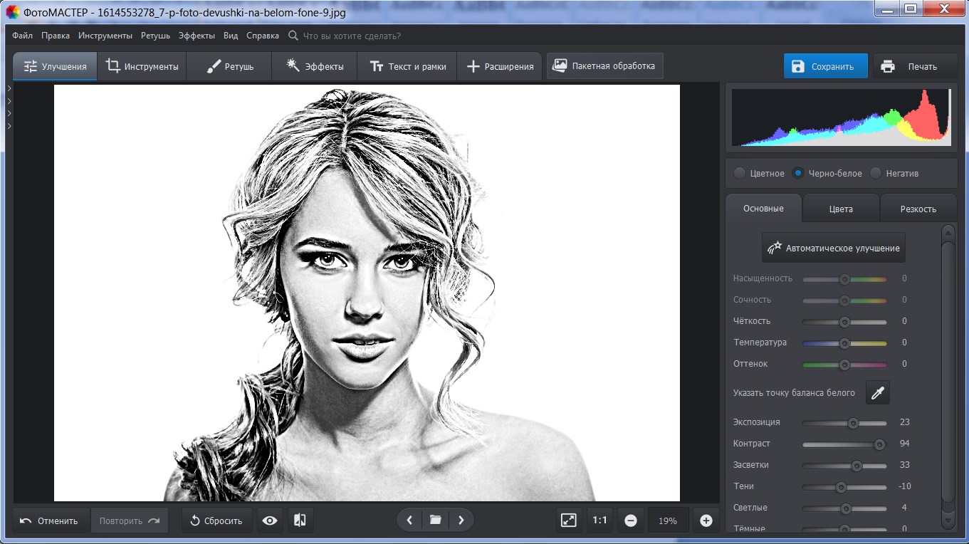Click the white balance eyedropper icon

click(x=878, y=392)
